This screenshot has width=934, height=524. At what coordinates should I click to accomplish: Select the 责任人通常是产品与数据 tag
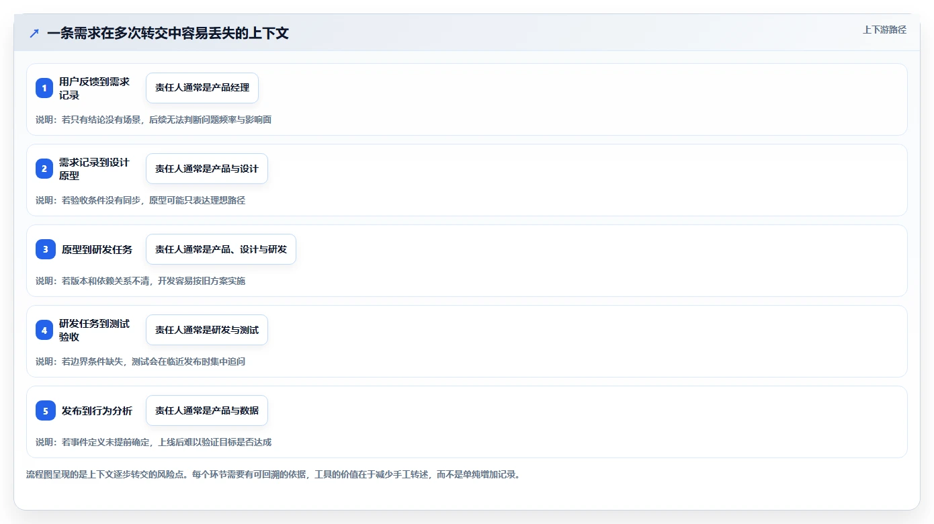coord(207,410)
